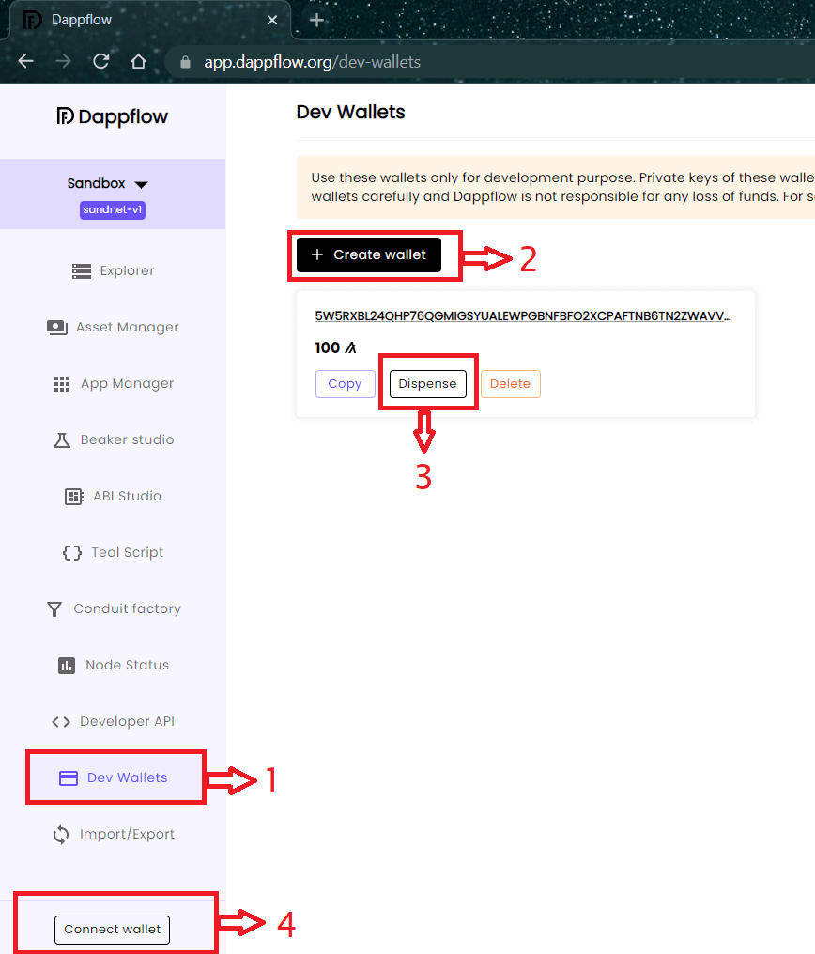Click the Developer API code icon

[x=61, y=721]
